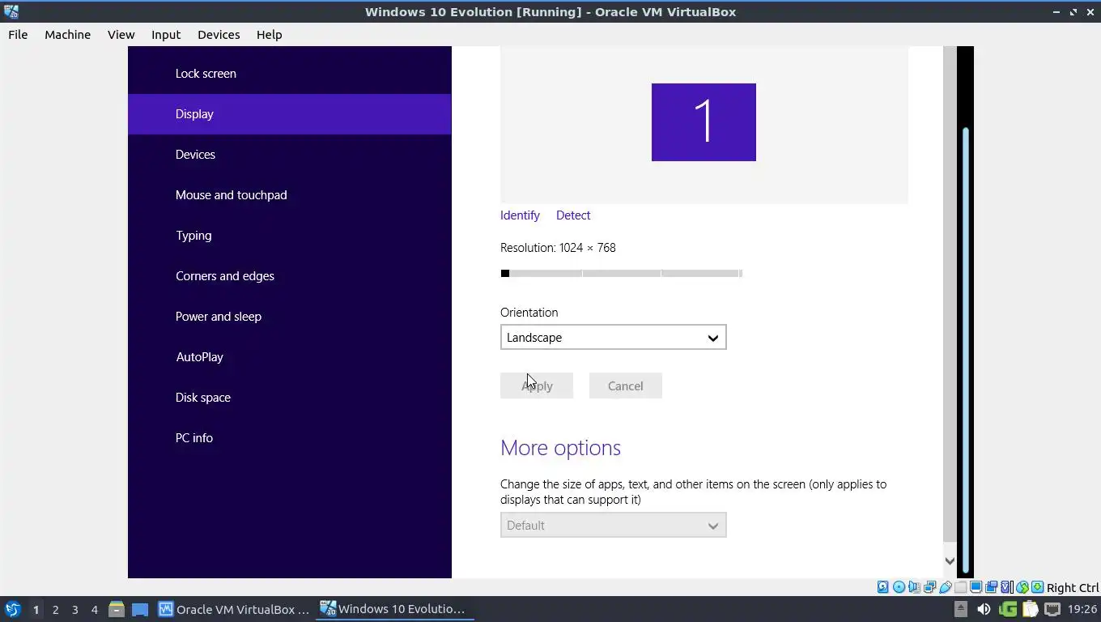Open PC info page

289,437
